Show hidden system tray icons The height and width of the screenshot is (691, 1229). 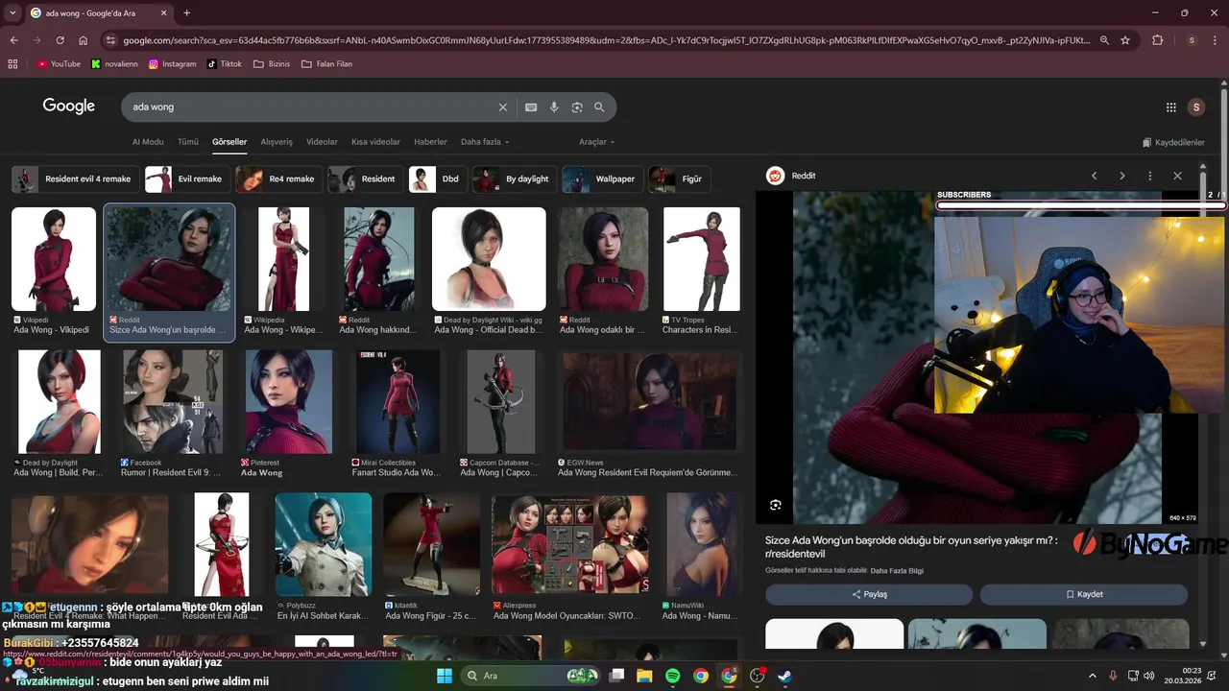coord(1092,676)
